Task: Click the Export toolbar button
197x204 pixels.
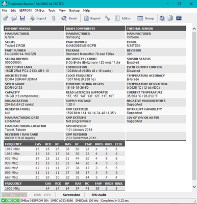Action: 38,18
